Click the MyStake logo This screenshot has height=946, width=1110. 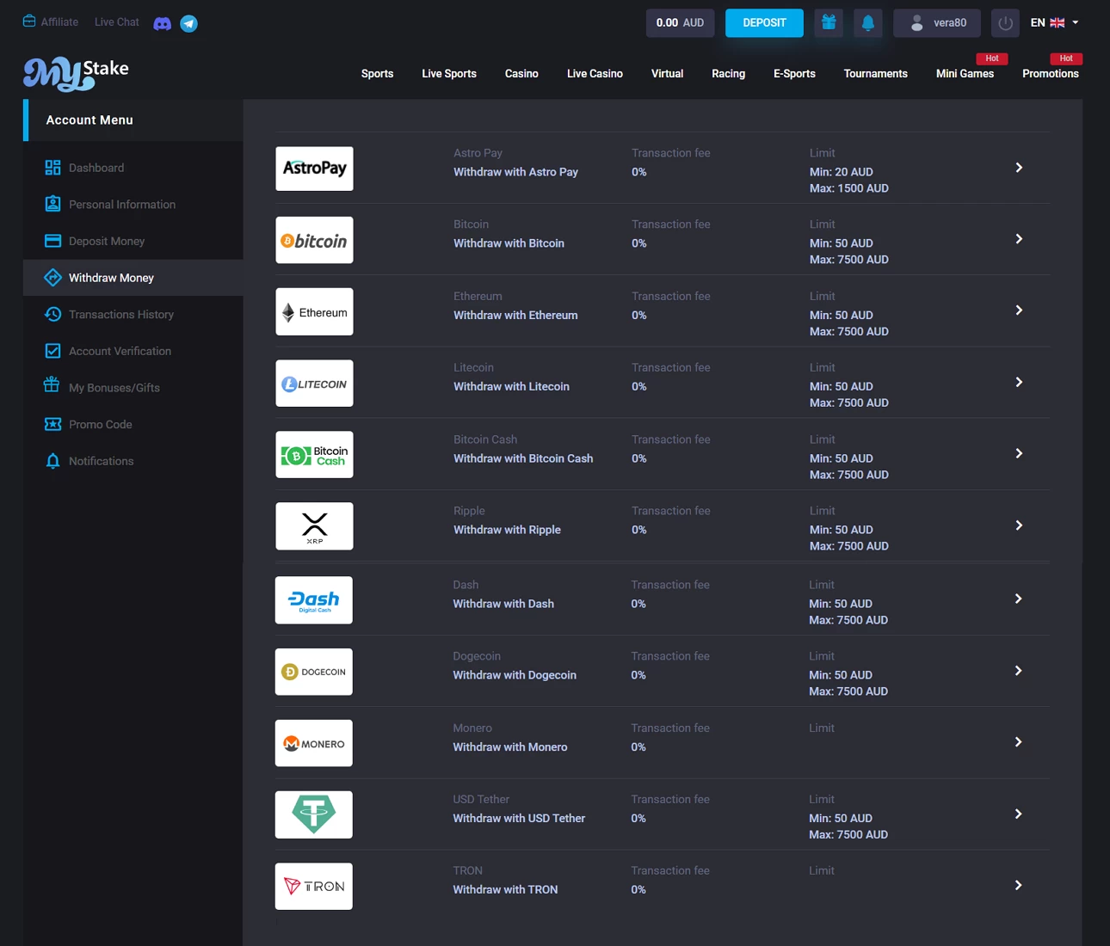tap(76, 73)
